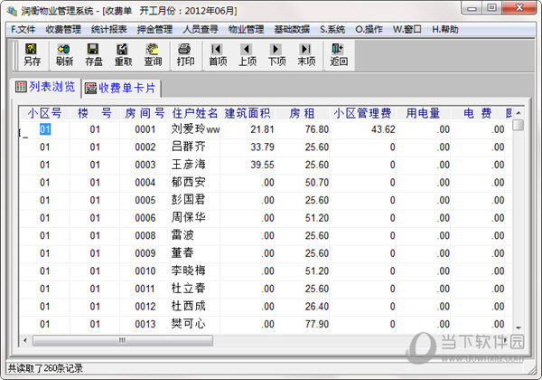Click room number 0012

click(x=145, y=307)
